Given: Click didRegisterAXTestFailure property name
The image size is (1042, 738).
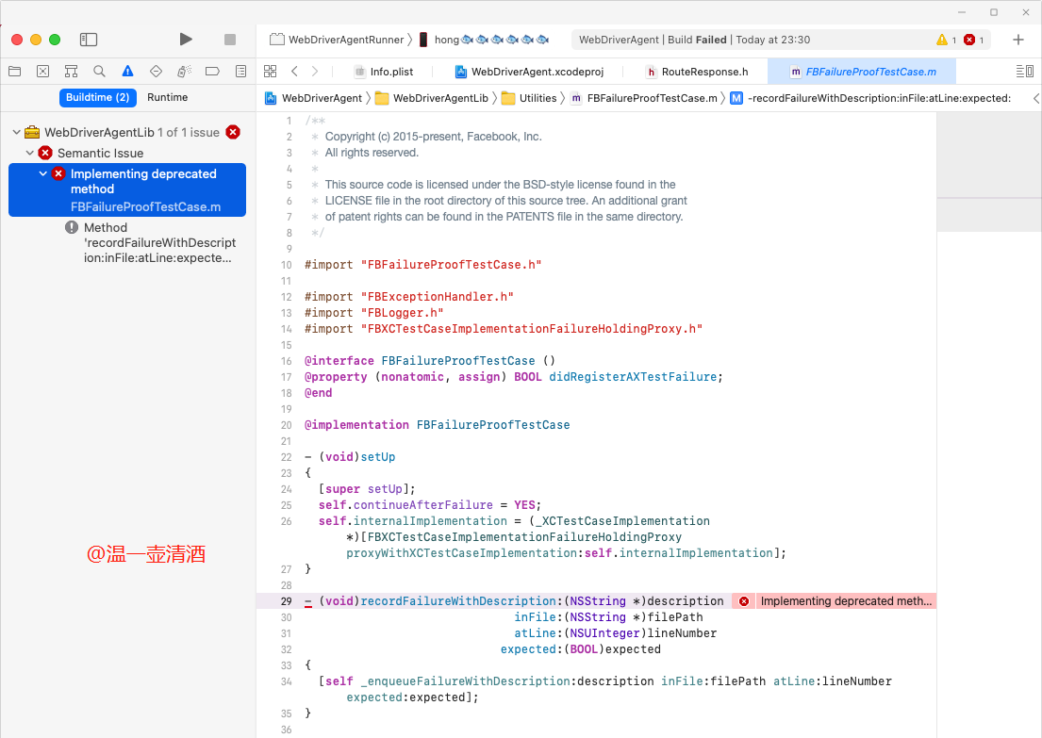Looking at the screenshot, I should coord(633,377).
